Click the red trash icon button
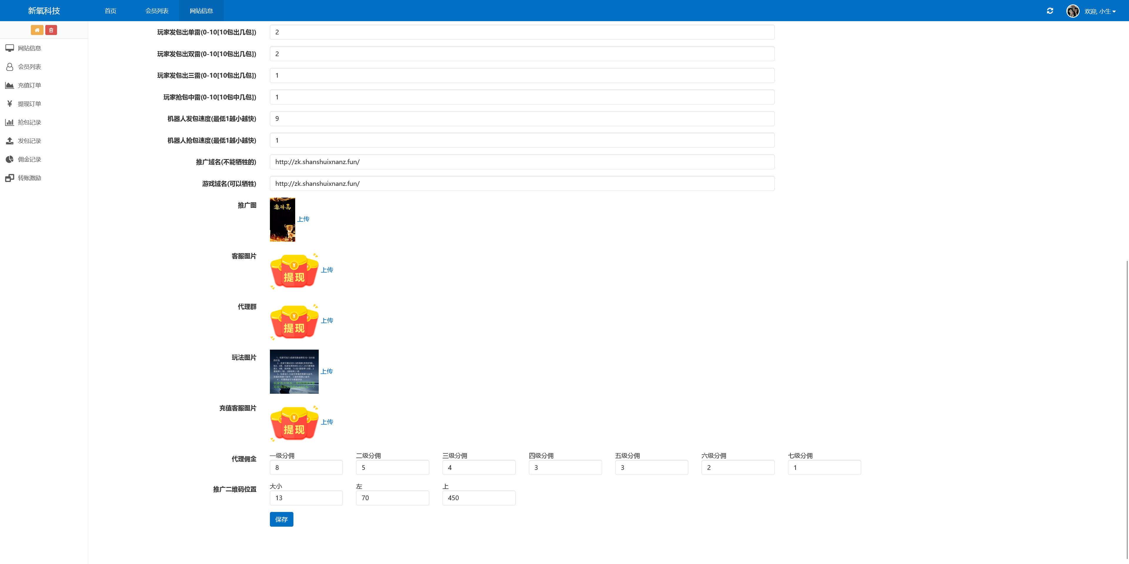The width and height of the screenshot is (1129, 564). (51, 30)
